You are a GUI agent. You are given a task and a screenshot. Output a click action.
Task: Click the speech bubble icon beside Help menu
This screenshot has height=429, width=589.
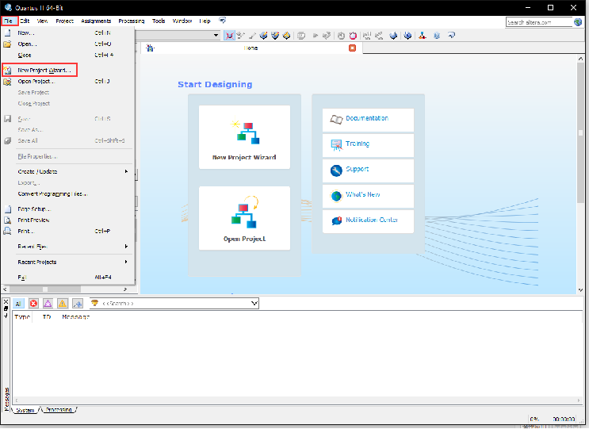pos(223,21)
